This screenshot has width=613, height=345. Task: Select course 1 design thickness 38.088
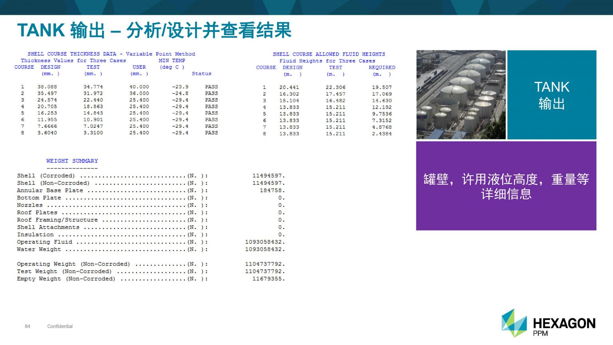click(x=47, y=87)
